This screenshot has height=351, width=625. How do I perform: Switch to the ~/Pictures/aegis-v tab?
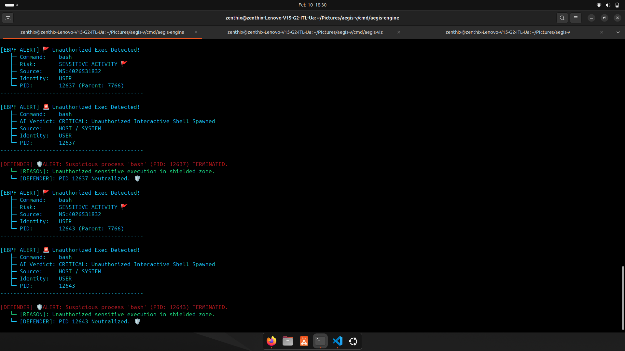pos(507,32)
